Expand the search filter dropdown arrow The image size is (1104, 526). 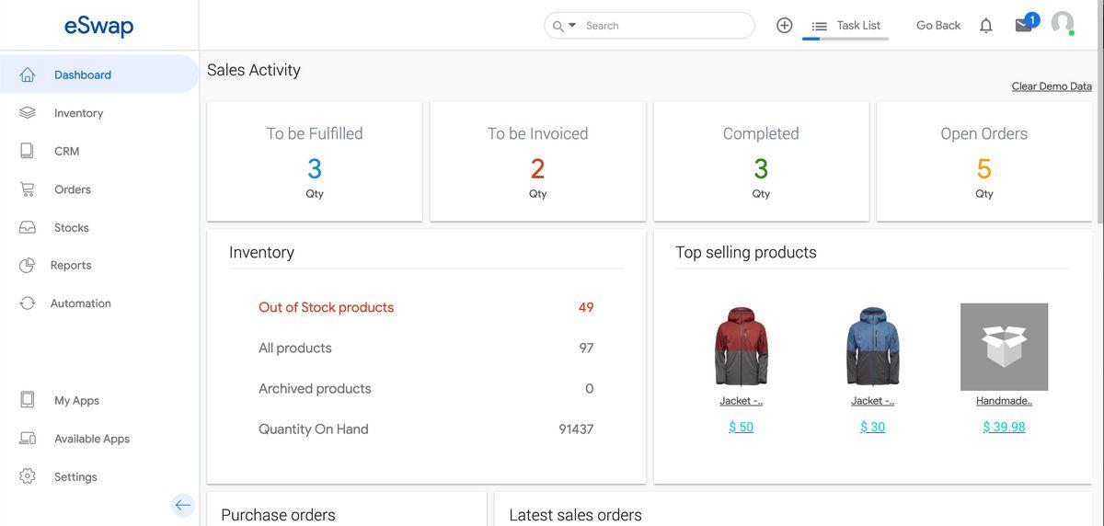coord(572,25)
